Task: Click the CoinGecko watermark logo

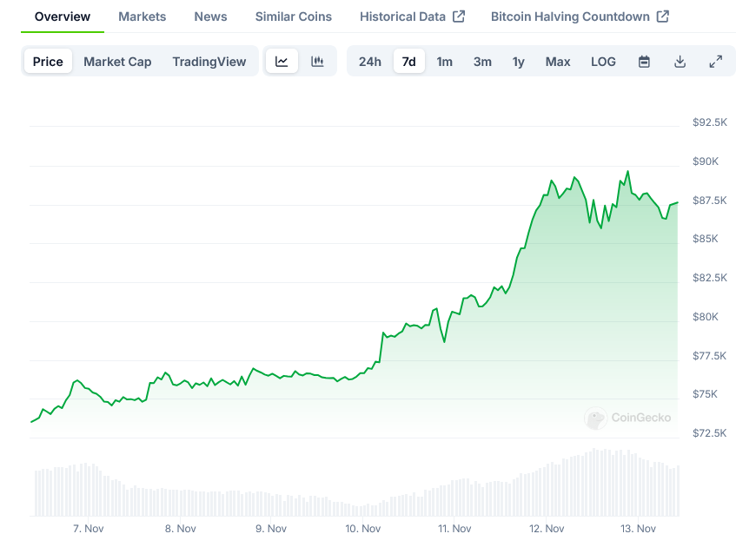Action: pos(596,418)
